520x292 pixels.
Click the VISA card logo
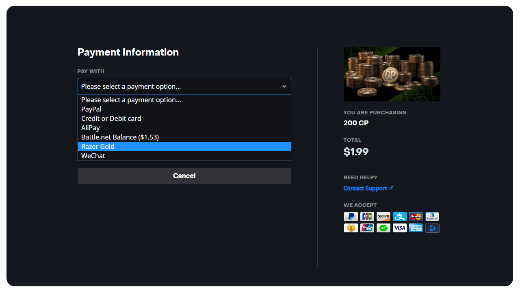click(x=400, y=228)
